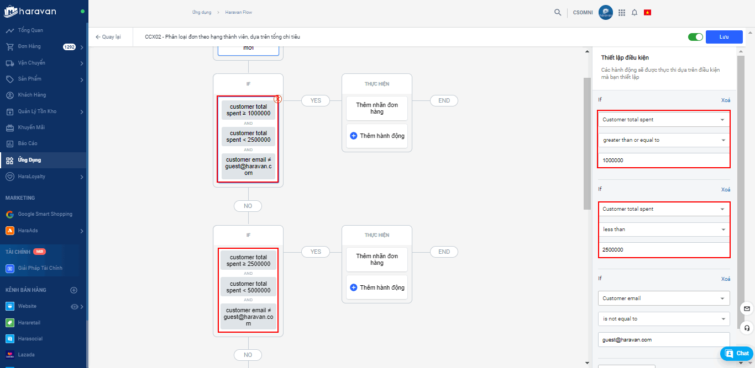The height and width of the screenshot is (368, 755).
Task: Click the plus icon beside Kênh Bán Hàng
Action: 74,290
